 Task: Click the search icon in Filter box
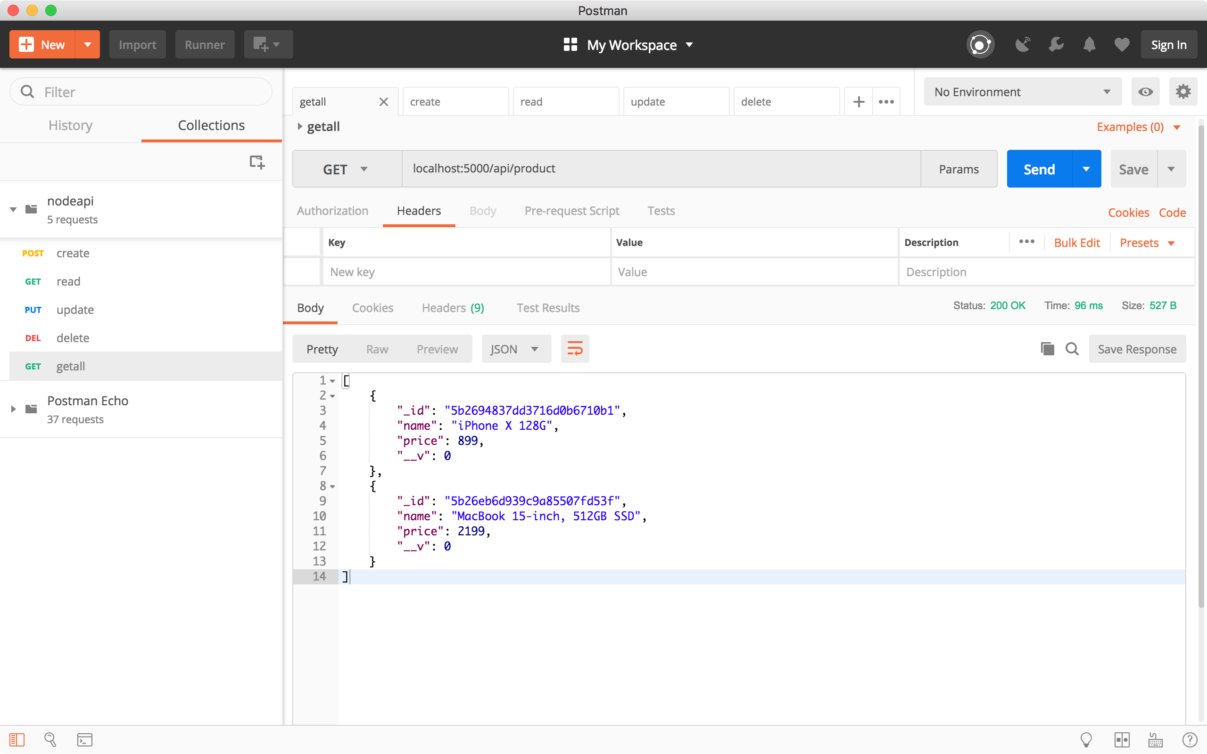click(27, 92)
